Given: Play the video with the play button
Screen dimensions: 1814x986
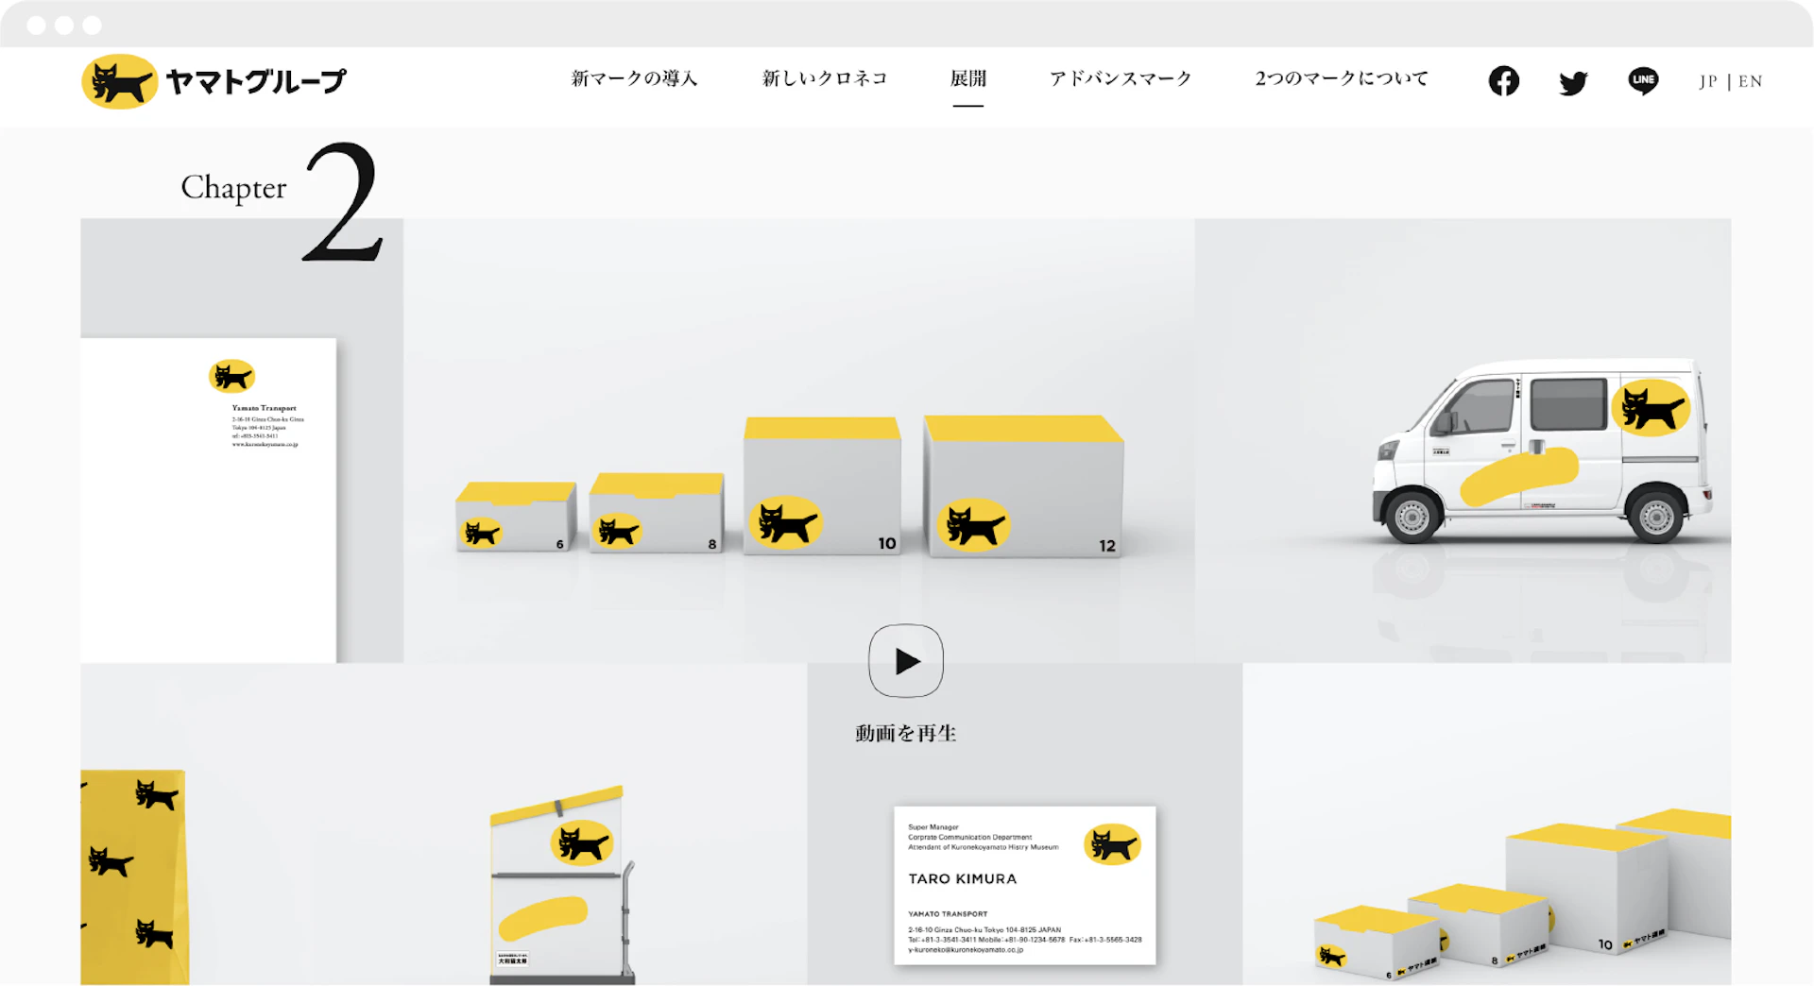Looking at the screenshot, I should (906, 661).
